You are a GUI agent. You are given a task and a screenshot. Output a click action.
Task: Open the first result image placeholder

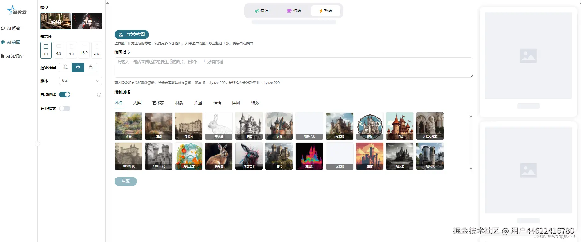(x=528, y=56)
